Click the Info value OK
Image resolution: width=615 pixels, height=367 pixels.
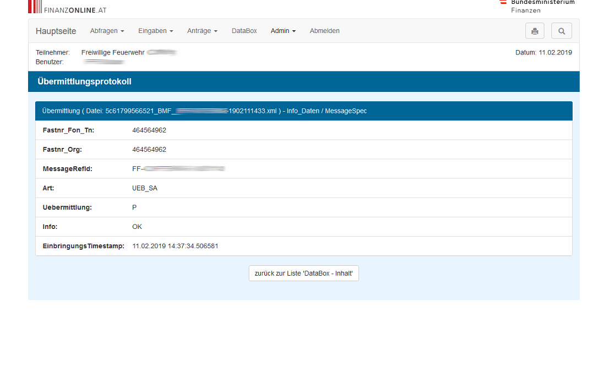[137, 227]
